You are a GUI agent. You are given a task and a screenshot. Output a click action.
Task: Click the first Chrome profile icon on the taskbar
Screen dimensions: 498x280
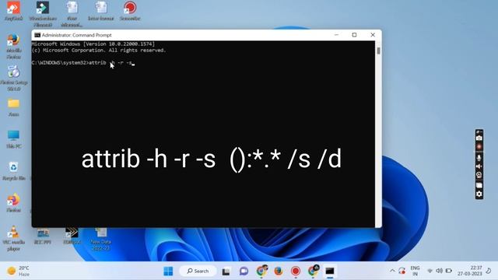point(261,271)
